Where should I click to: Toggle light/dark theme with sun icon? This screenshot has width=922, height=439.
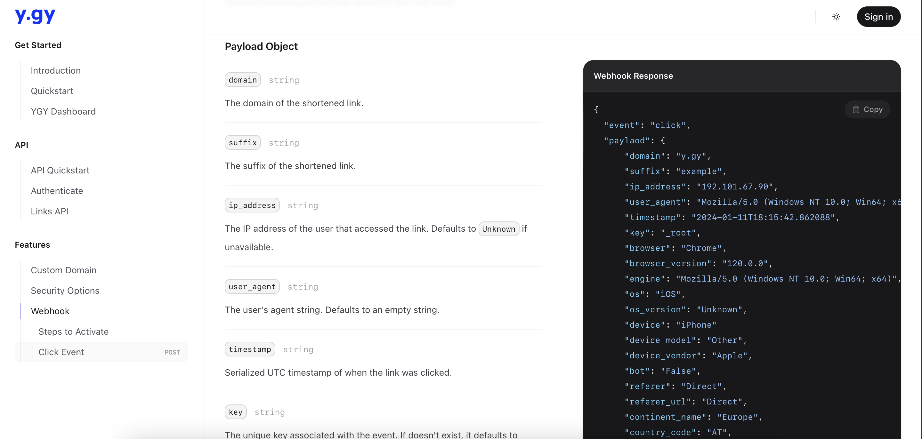(836, 16)
